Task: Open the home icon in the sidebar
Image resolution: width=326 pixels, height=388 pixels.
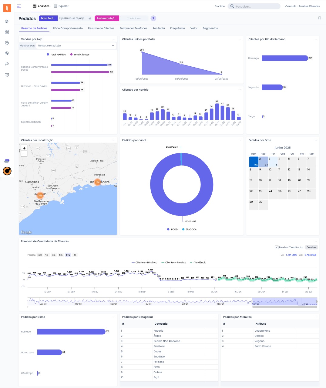Action: tap(7, 21)
